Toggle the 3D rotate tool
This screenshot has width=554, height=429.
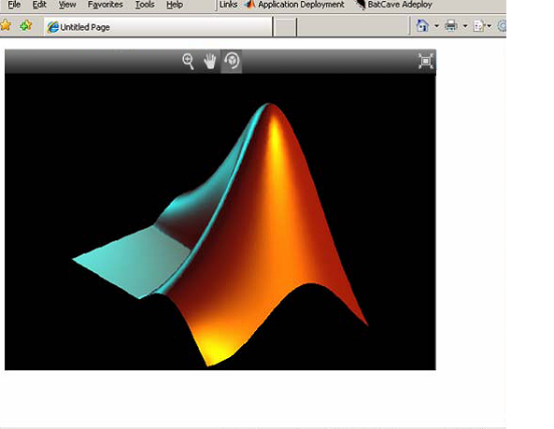click(232, 61)
